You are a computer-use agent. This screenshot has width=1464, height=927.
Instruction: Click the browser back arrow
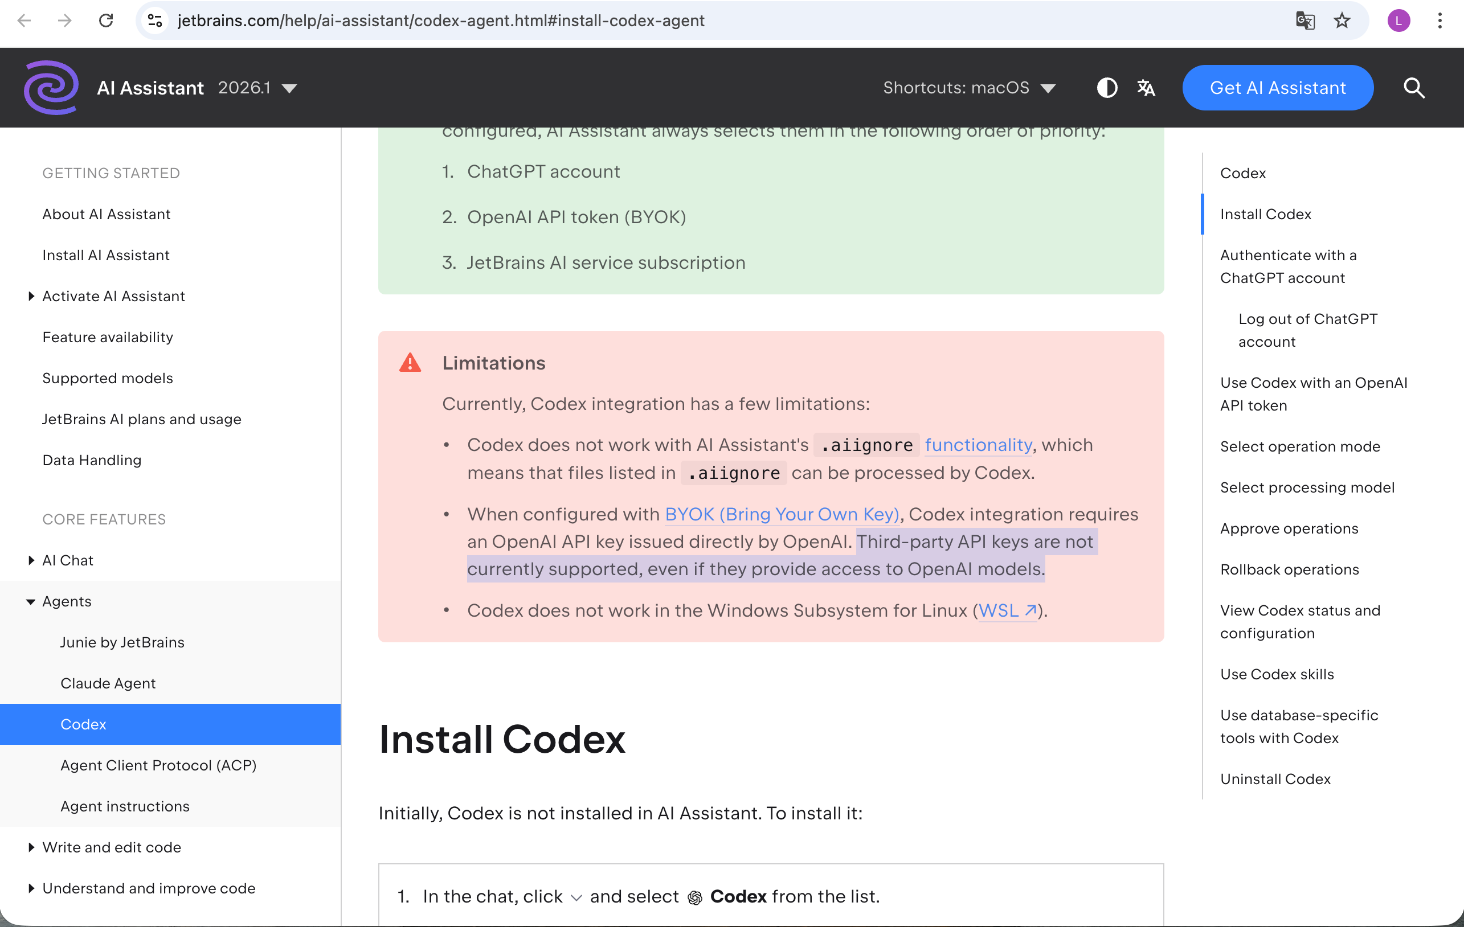(24, 20)
